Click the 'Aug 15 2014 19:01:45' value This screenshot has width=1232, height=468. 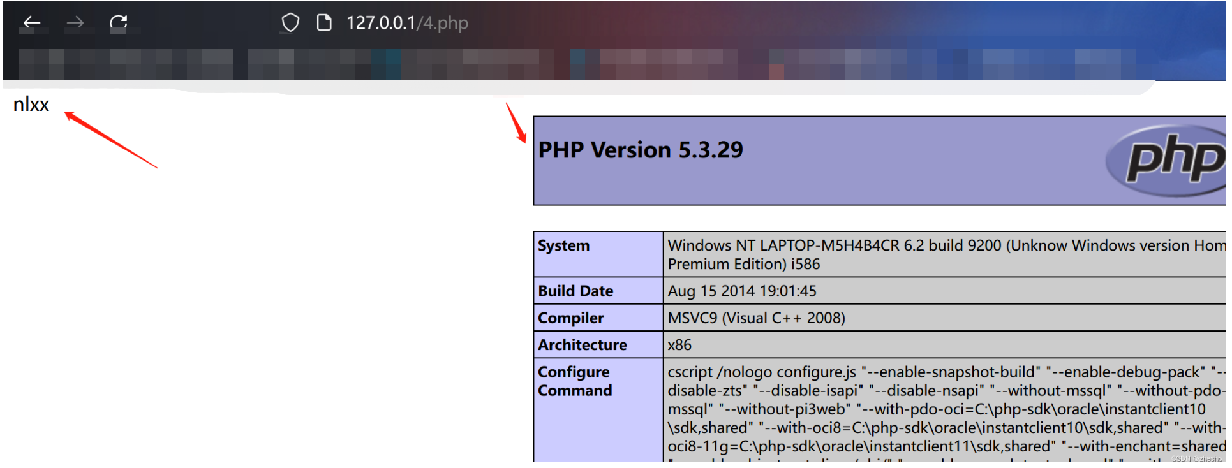pos(742,291)
